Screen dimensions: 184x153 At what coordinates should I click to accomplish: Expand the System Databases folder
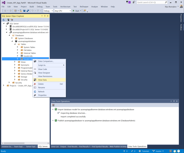click(12, 38)
